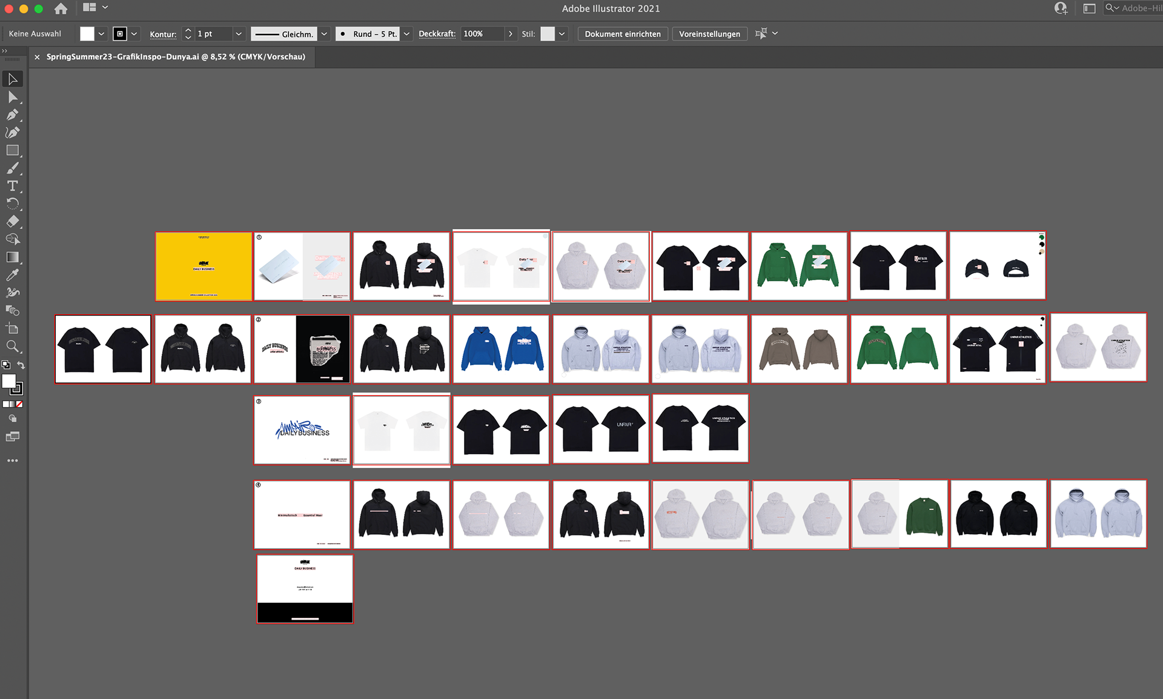Select the Selection tool
Screen dimensions: 1163x699
pos(12,79)
